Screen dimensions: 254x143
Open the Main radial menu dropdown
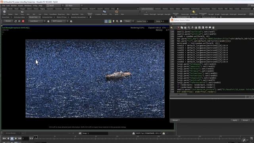pyautogui.click(x=74, y=6)
